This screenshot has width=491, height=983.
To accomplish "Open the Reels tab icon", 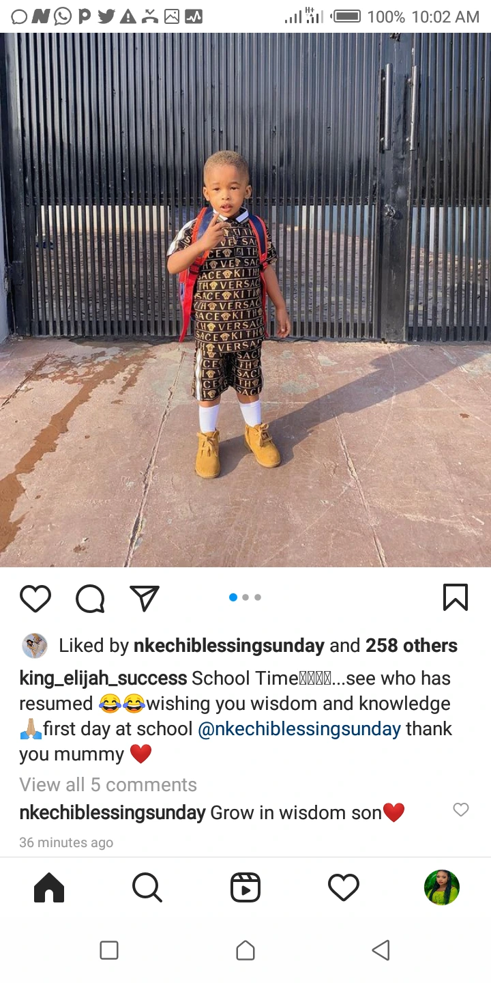I will [245, 887].
